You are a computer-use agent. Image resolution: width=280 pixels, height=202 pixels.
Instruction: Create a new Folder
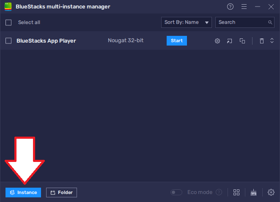(x=61, y=192)
